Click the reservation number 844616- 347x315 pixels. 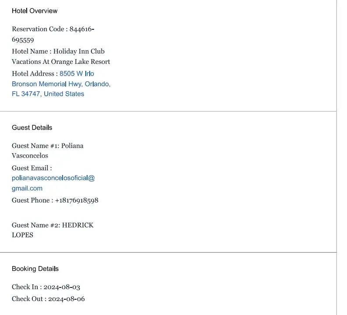coord(82,29)
